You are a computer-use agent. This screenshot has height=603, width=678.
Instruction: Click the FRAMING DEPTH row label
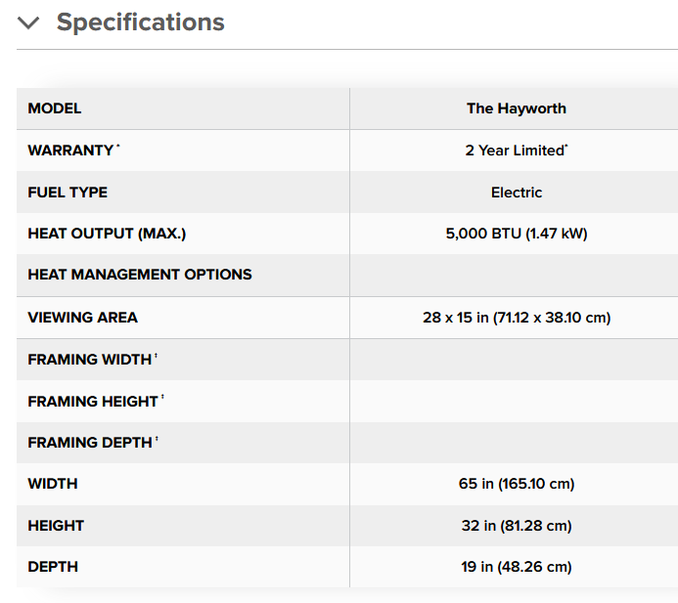[x=90, y=443]
